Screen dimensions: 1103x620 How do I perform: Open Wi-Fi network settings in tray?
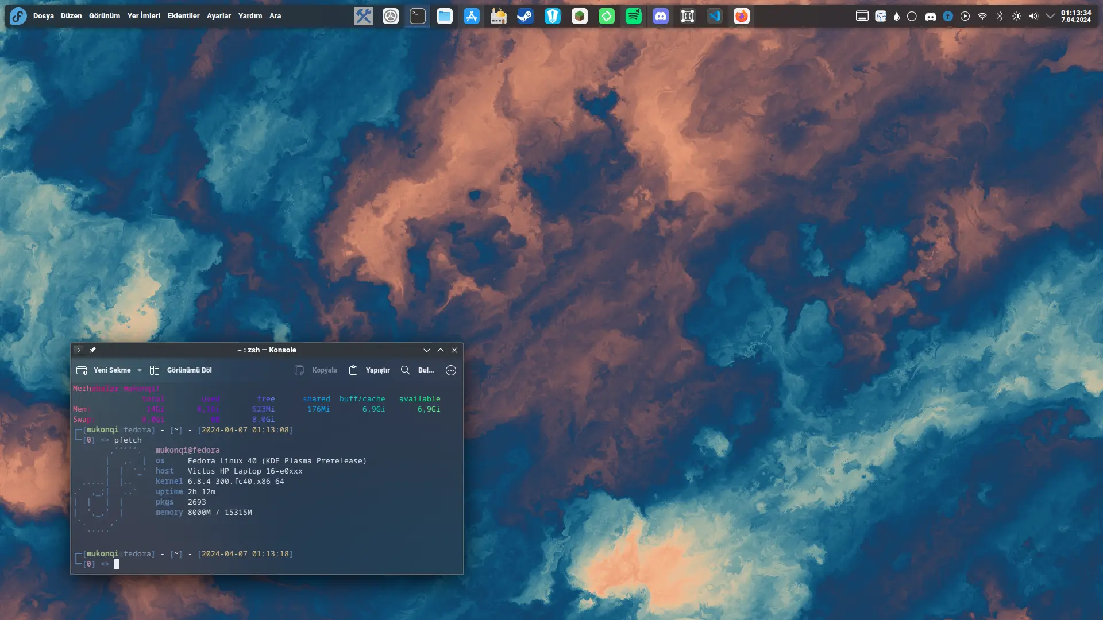[x=982, y=16]
